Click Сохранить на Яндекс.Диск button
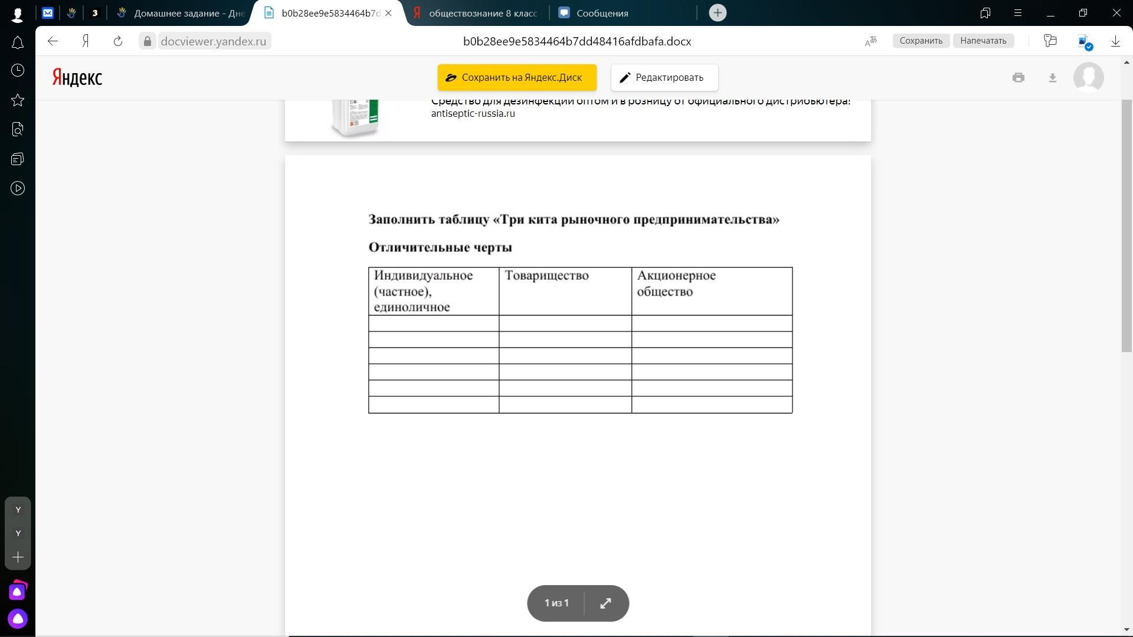 tap(517, 78)
